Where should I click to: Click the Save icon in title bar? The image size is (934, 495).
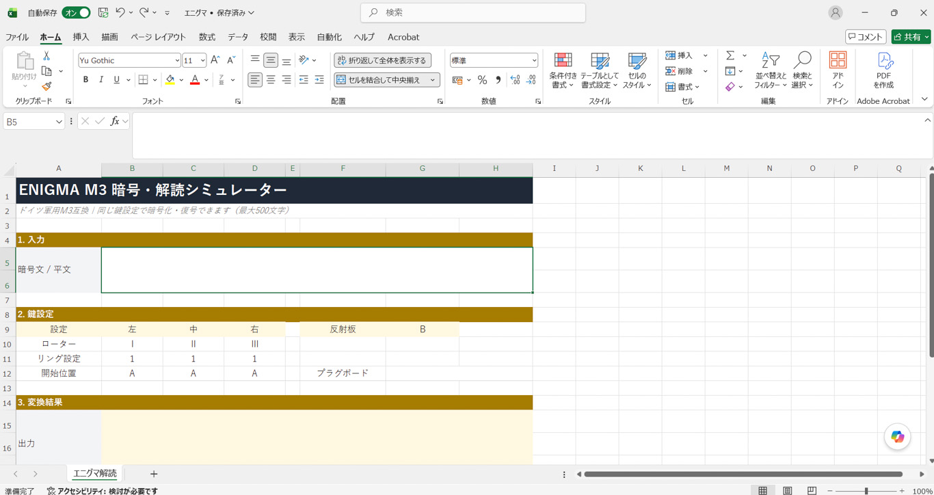(x=103, y=12)
